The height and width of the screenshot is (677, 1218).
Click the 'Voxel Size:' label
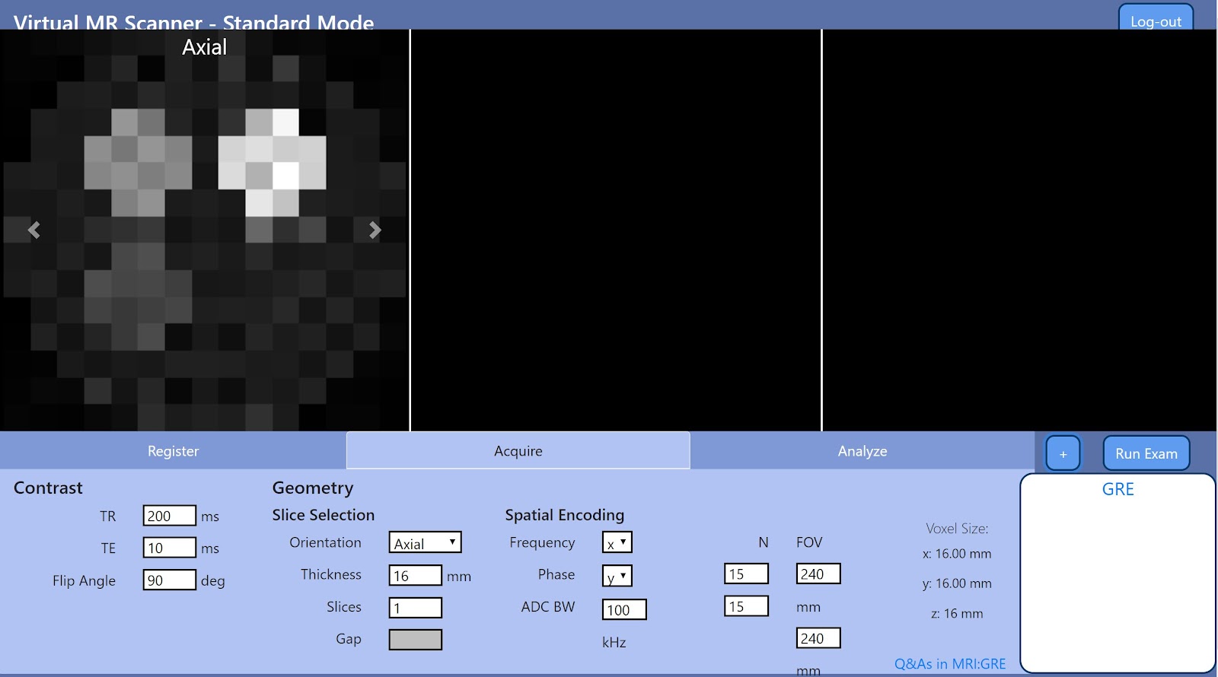tap(957, 528)
